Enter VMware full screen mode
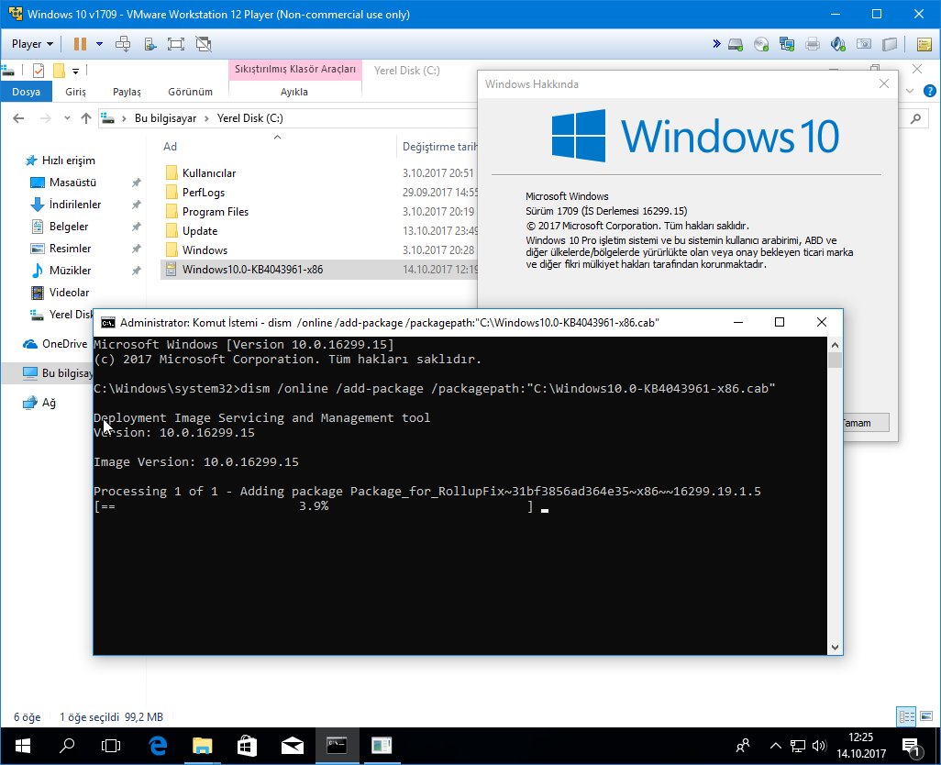This screenshot has height=765, width=941. tap(176, 44)
